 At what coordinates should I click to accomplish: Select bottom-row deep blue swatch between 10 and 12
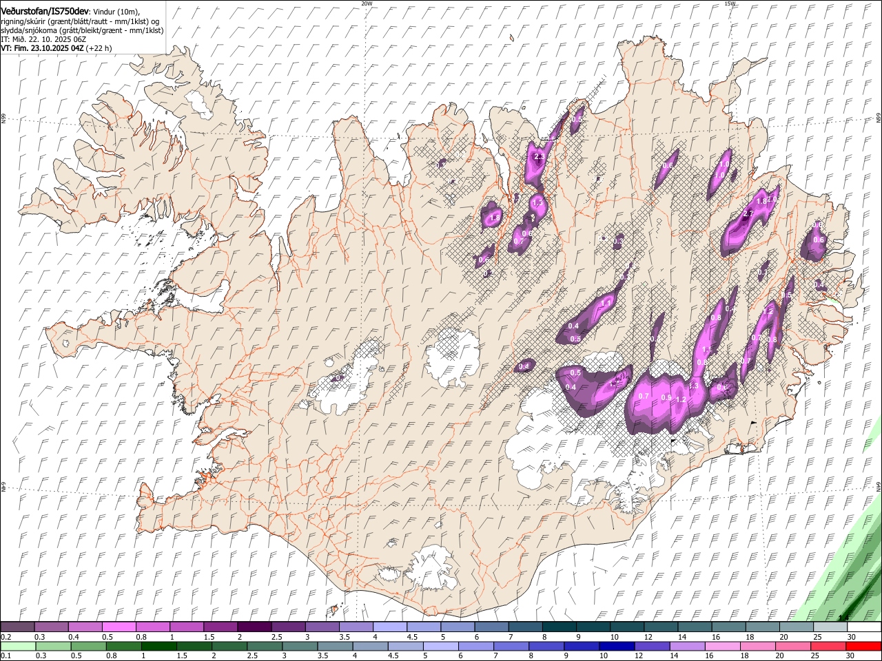pyautogui.click(x=617, y=647)
